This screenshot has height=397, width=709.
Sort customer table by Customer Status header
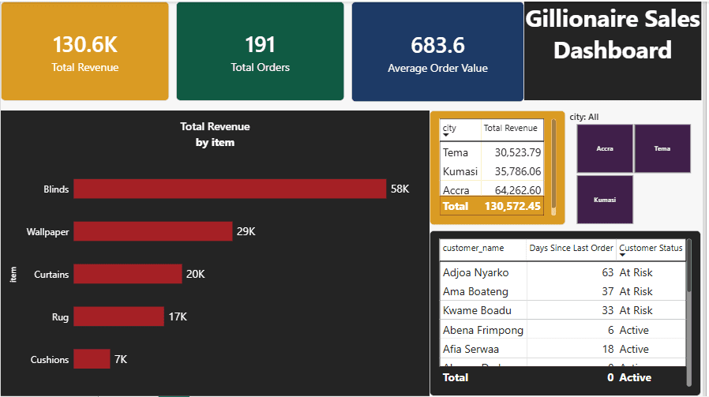pos(651,249)
